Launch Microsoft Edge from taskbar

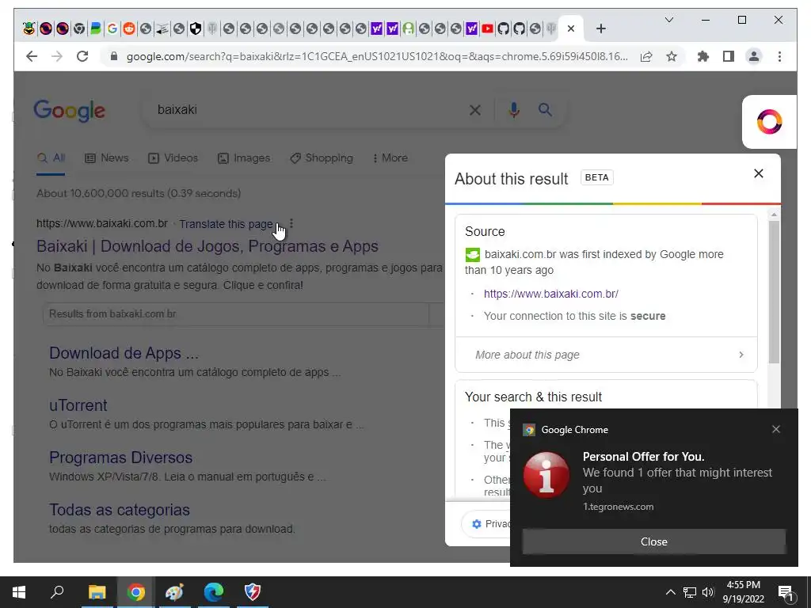pos(213,592)
